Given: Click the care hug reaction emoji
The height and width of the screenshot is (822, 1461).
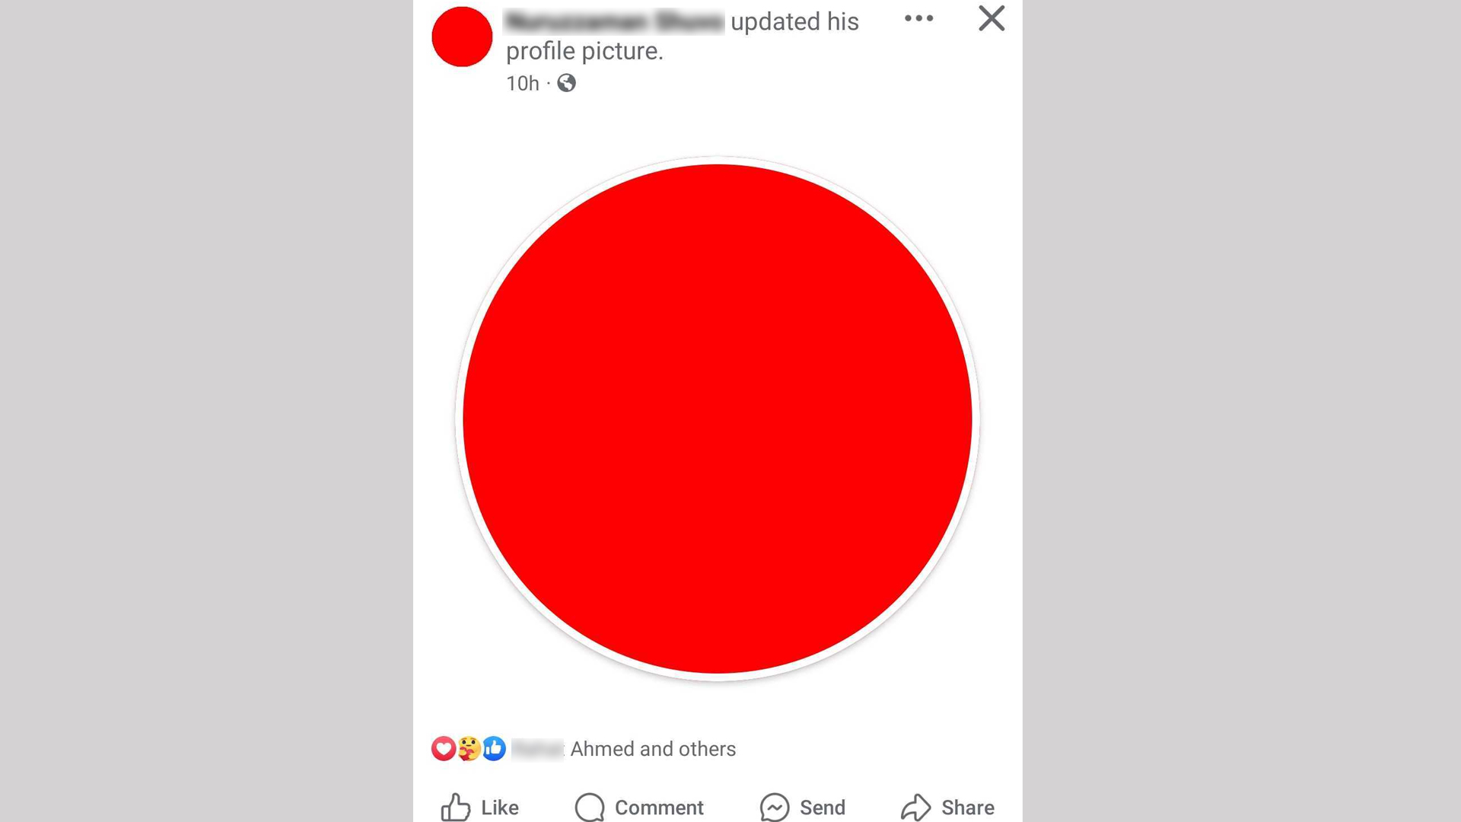Looking at the screenshot, I should tap(469, 749).
